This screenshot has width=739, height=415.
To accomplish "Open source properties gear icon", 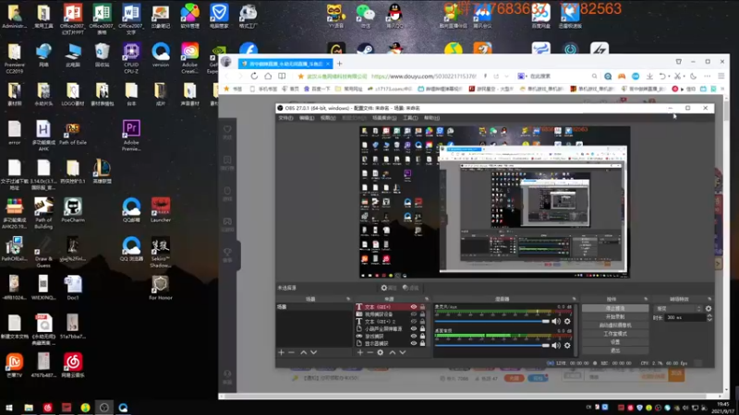I will 381,352.
